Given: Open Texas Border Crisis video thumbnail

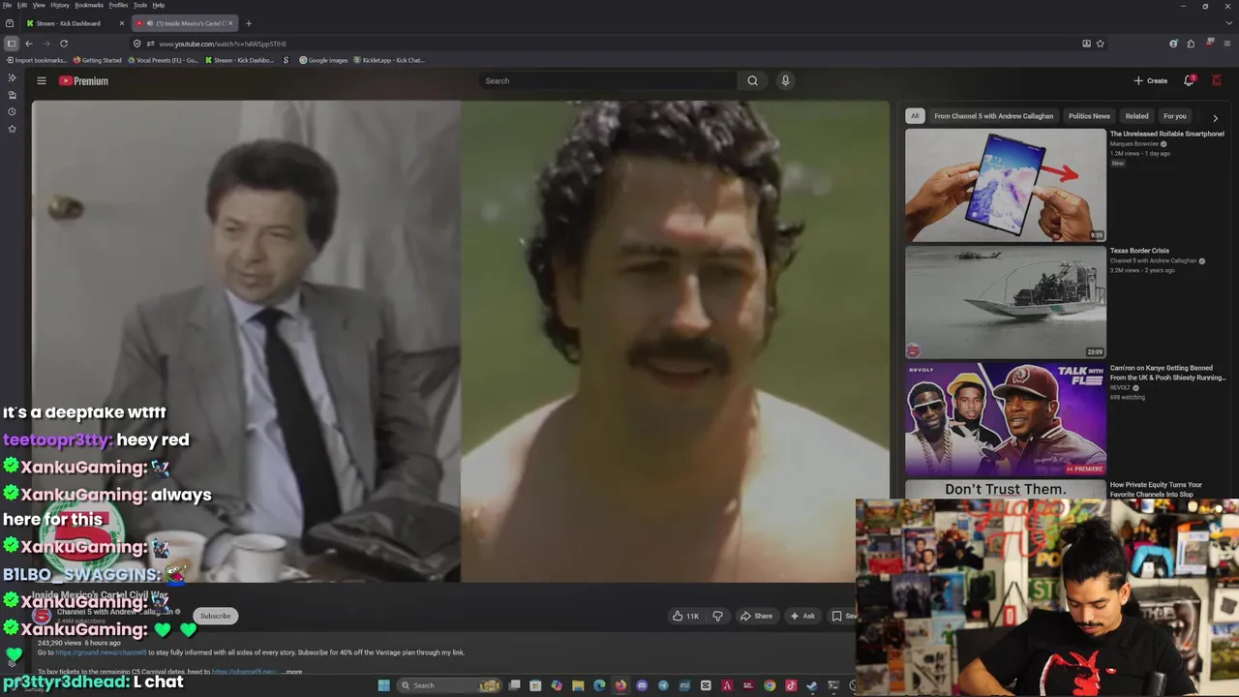Looking at the screenshot, I should [x=1005, y=302].
